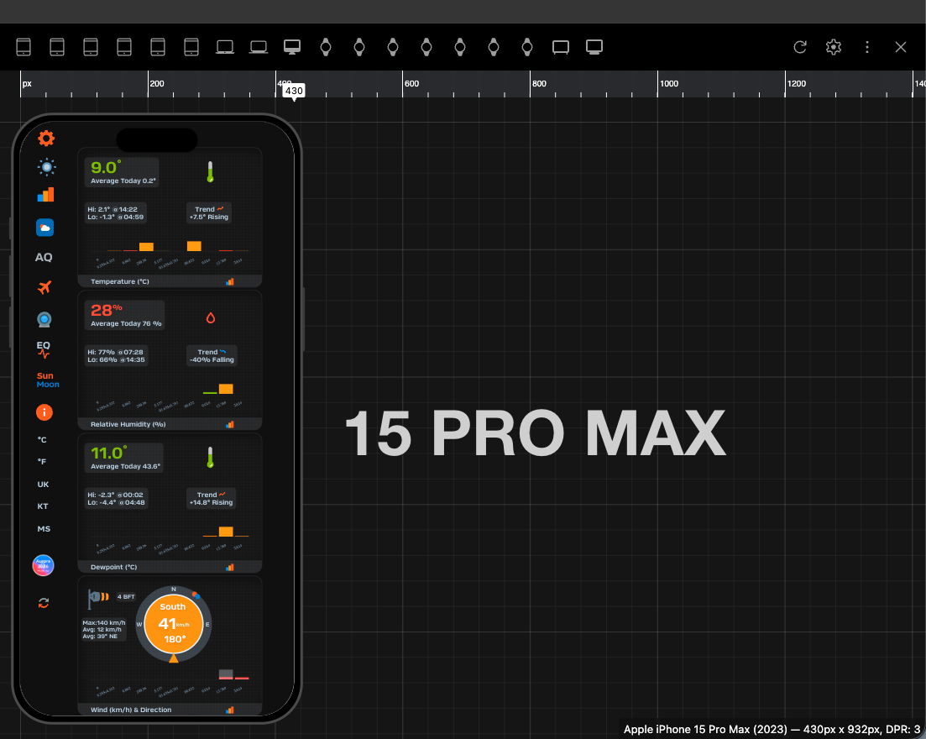Image resolution: width=926 pixels, height=739 pixels.
Task: Open emulator settings gear in top toolbar
Action: point(834,47)
